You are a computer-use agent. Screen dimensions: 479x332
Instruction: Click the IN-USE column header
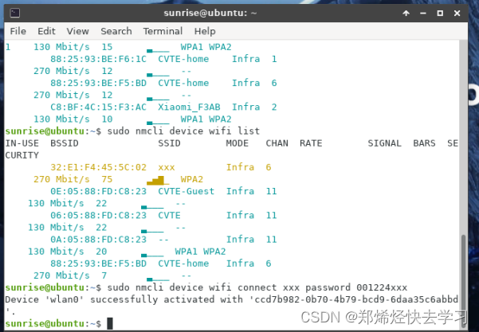pyautogui.click(x=22, y=143)
